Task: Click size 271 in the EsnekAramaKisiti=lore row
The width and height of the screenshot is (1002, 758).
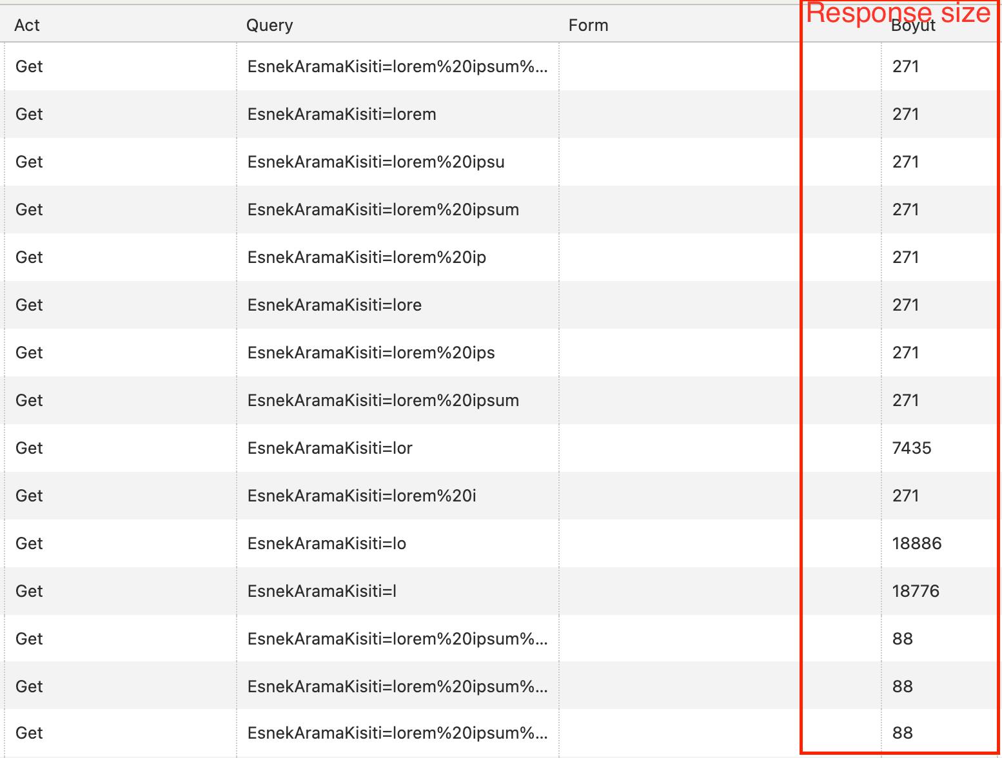Action: (905, 305)
